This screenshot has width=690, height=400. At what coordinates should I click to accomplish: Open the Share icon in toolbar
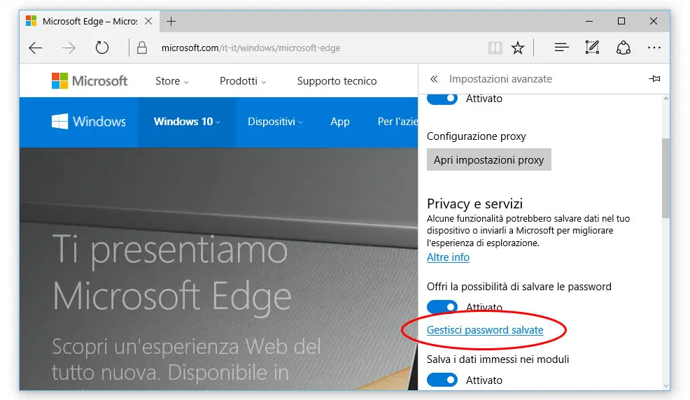coord(623,48)
